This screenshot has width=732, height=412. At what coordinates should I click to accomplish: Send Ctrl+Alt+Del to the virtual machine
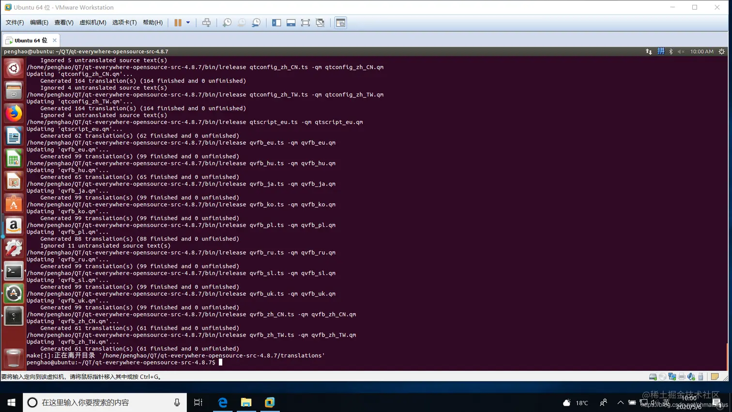pyautogui.click(x=206, y=22)
